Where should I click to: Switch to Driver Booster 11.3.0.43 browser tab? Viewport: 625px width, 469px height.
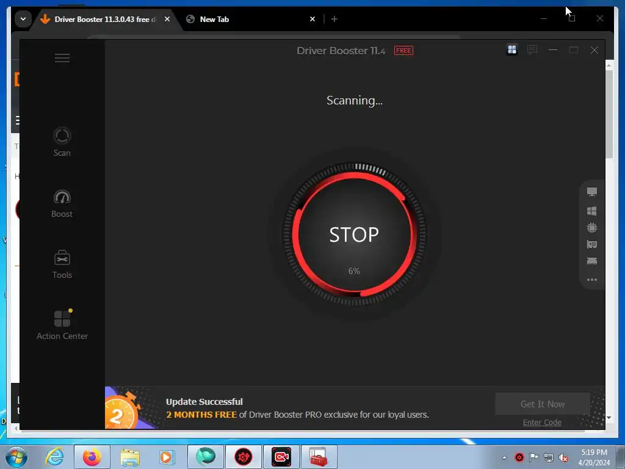click(x=105, y=19)
